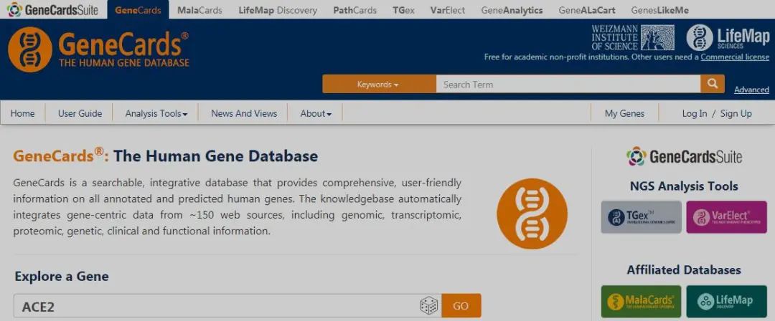The image size is (775, 321).
Task: Switch to the PathCards tab
Action: click(x=355, y=10)
